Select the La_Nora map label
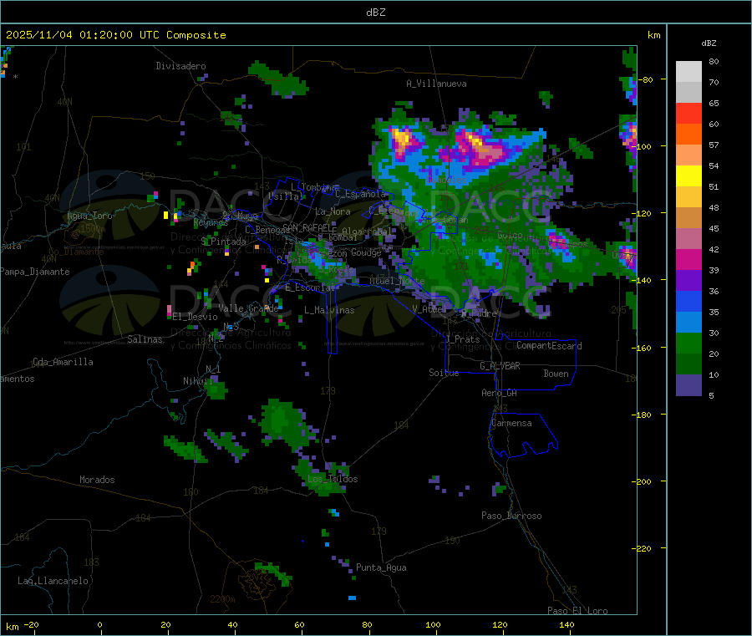This screenshot has width=752, height=636. point(333,211)
